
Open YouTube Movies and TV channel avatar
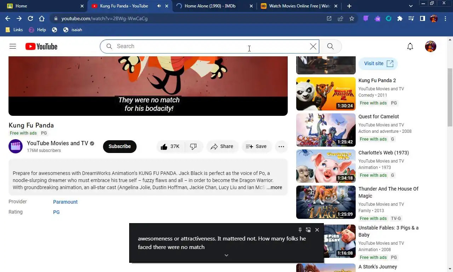pyautogui.click(x=16, y=147)
